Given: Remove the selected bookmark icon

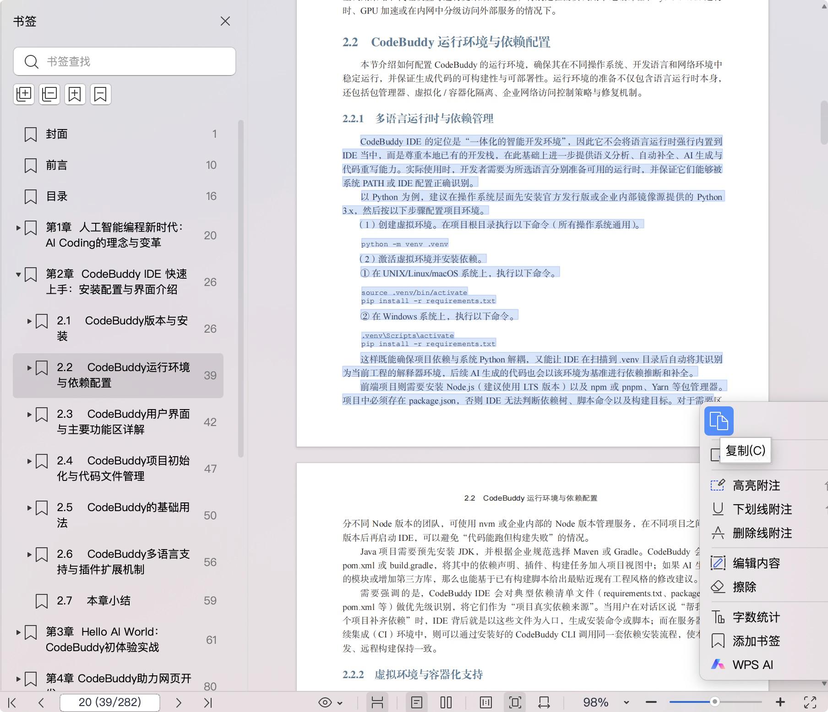Looking at the screenshot, I should [x=100, y=94].
